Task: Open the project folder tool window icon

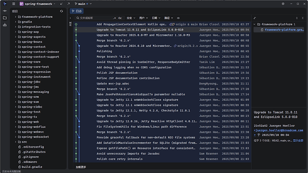Action: tap(5, 18)
